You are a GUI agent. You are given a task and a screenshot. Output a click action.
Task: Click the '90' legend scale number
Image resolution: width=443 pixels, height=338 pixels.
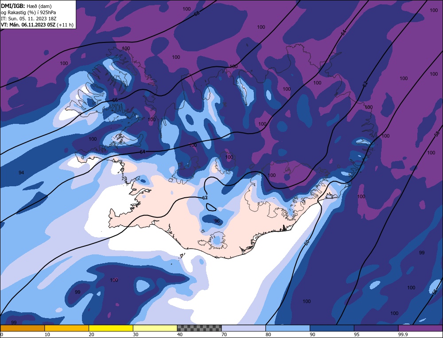coord(312,334)
